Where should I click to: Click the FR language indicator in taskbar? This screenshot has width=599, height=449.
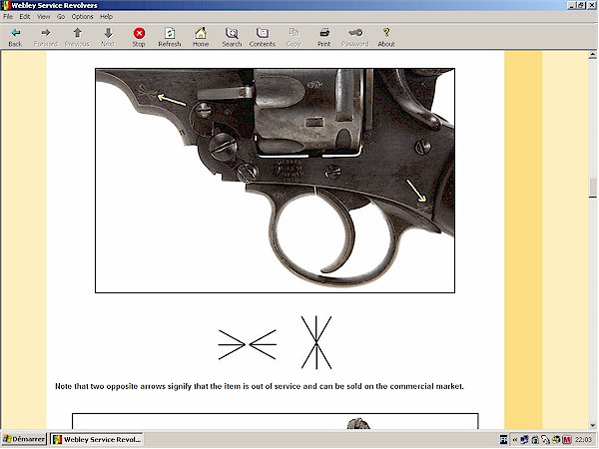pyautogui.click(x=504, y=440)
